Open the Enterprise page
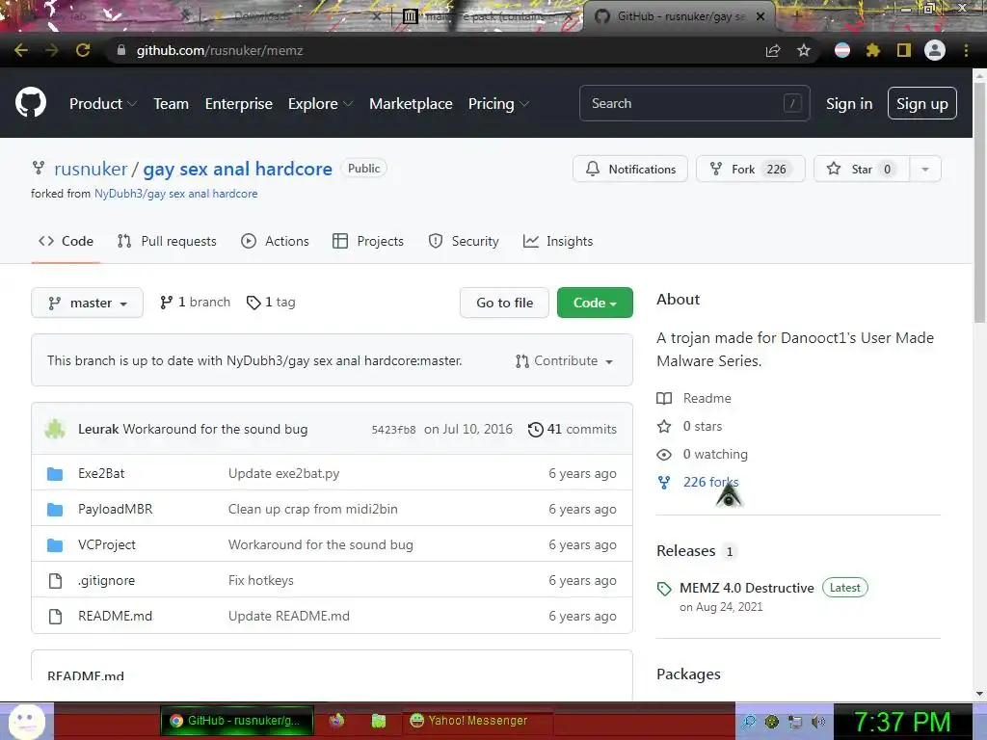The width and height of the screenshot is (987, 740). [239, 104]
